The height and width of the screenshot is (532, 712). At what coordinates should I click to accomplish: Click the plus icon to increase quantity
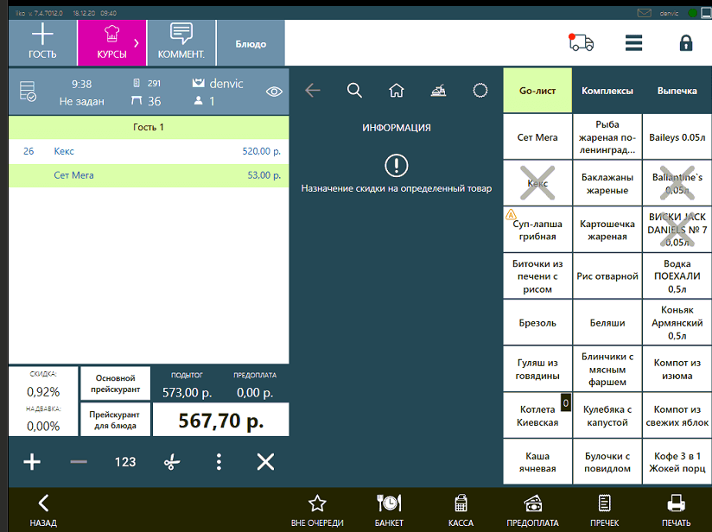[x=32, y=462]
